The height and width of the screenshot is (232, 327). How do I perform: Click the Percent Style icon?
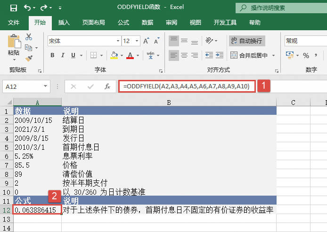[306, 56]
